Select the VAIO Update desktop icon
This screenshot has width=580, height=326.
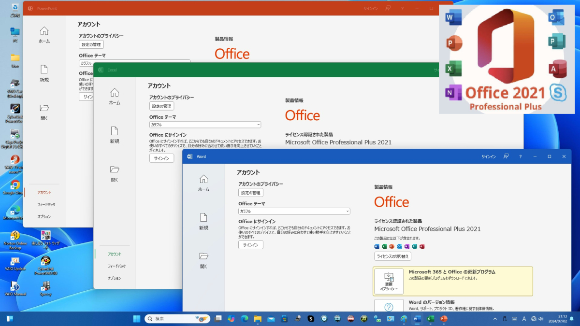[15, 263]
